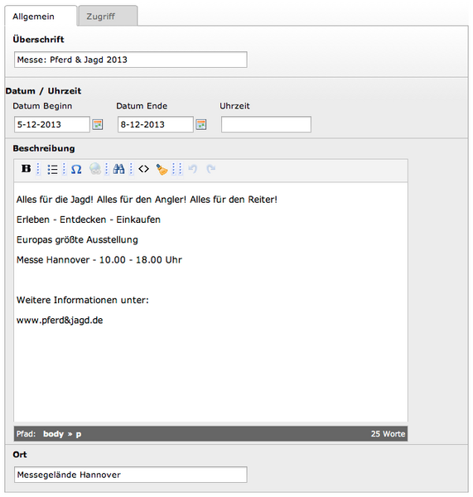Open find and replace binoculars tool
This screenshot has width=473, height=497.
119,169
